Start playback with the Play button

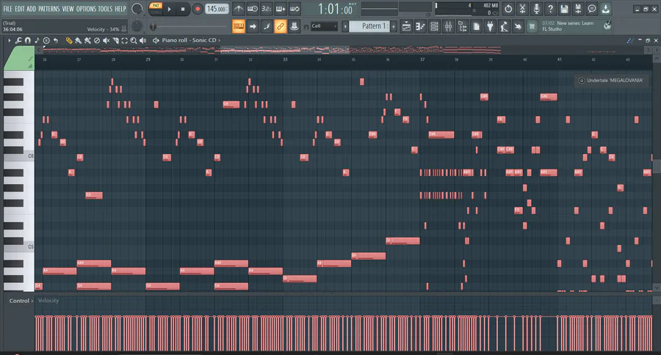pyautogui.click(x=169, y=9)
